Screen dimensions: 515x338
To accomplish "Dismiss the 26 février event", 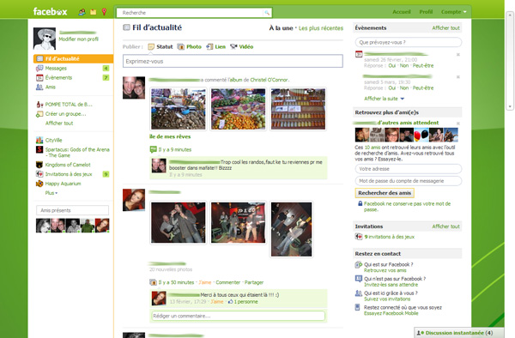I will (x=457, y=54).
